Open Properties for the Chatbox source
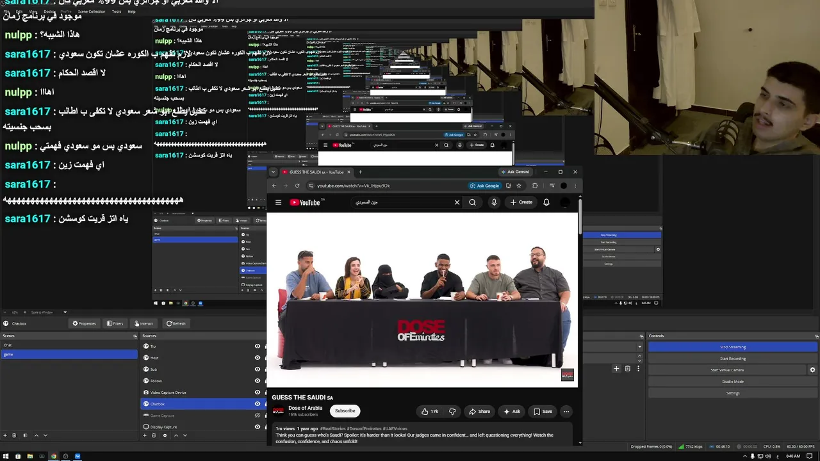Screen dimensions: 820x461 click(x=84, y=323)
